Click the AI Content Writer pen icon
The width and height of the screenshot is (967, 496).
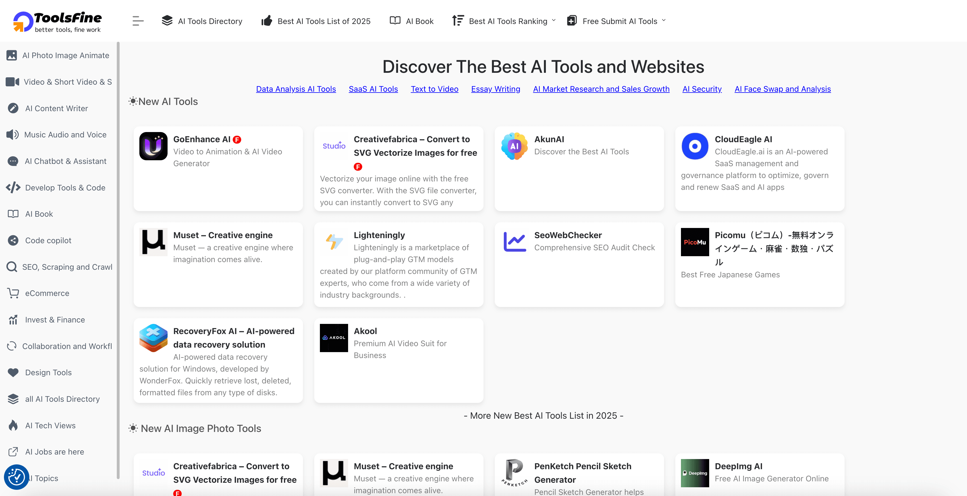click(13, 109)
